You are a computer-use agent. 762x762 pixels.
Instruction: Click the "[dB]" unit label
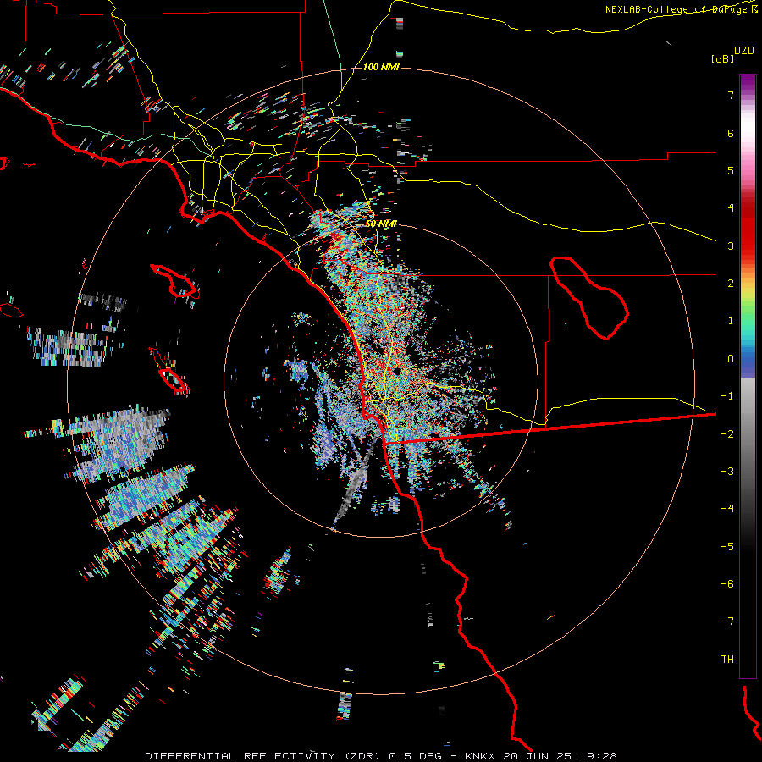click(x=722, y=58)
